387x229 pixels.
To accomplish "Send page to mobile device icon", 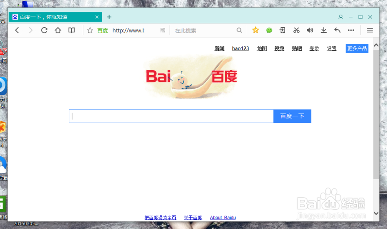I will coord(283,30).
